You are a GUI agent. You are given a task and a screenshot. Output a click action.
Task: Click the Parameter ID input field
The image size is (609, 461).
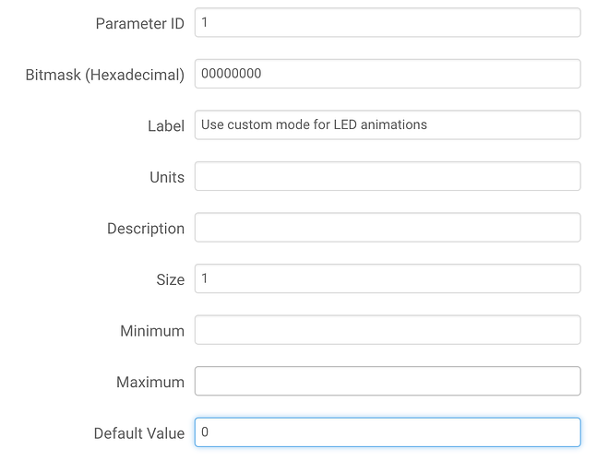coord(388,23)
